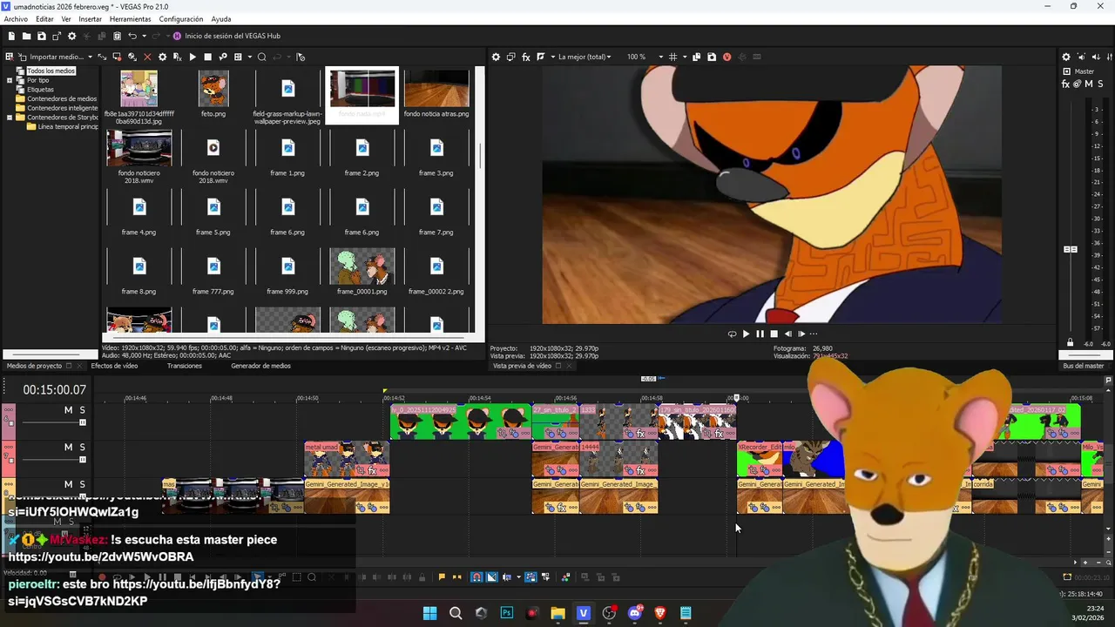The image size is (1115, 627).
Task: Switch to 'Transiciones' tab
Action: [185, 366]
